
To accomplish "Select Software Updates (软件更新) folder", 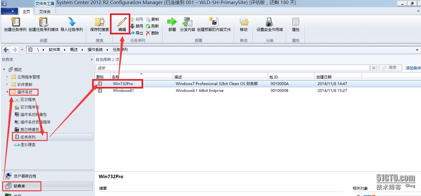I will [22, 84].
